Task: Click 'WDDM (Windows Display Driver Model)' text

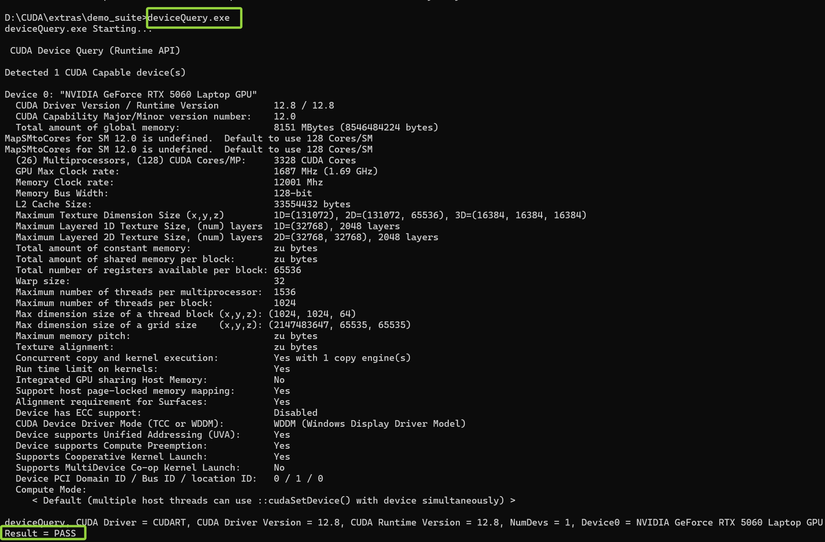Action: coord(370,424)
